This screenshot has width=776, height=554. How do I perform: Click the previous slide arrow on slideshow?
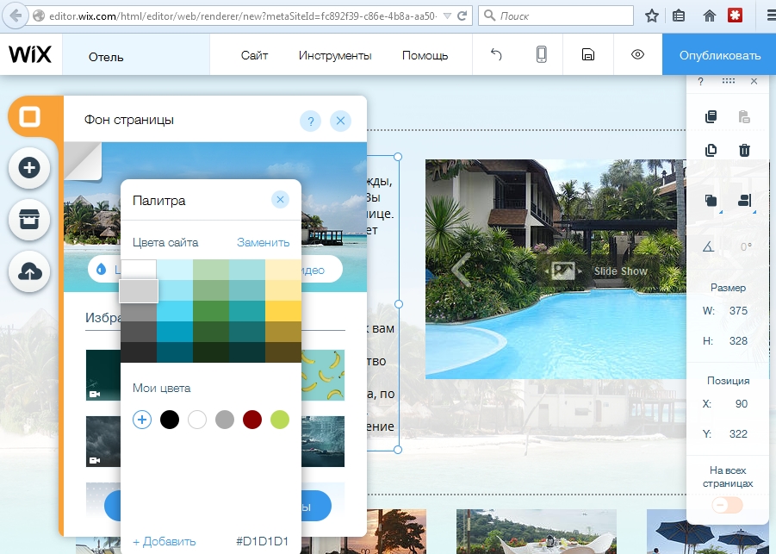pos(462,270)
